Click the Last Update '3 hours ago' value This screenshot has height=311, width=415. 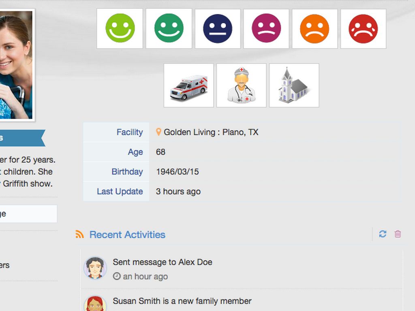pyautogui.click(x=178, y=192)
